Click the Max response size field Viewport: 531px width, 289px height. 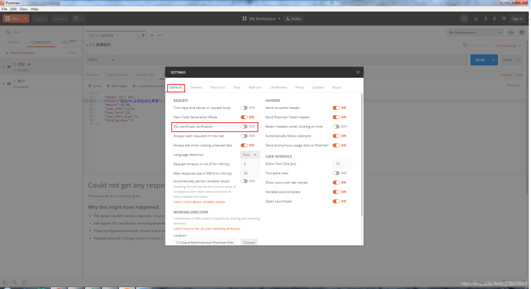pos(250,173)
